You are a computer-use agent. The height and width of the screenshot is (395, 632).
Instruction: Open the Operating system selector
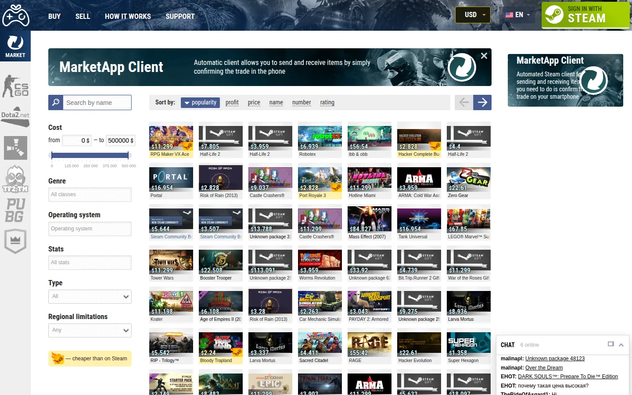point(90,229)
